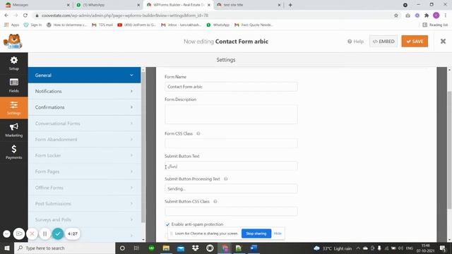452x254 pixels.
Task: Click Submit Button CSS Class field
Action: [x=231, y=212]
